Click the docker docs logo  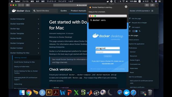coord(21,11)
